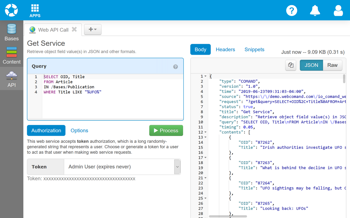Switch response view to JSON

(311, 65)
